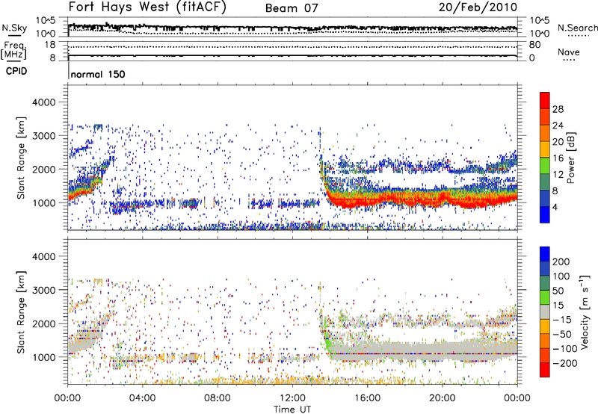The image size is (598, 414).
Task: Click the '3000' range tick on the velocity panel
Action: click(43, 290)
